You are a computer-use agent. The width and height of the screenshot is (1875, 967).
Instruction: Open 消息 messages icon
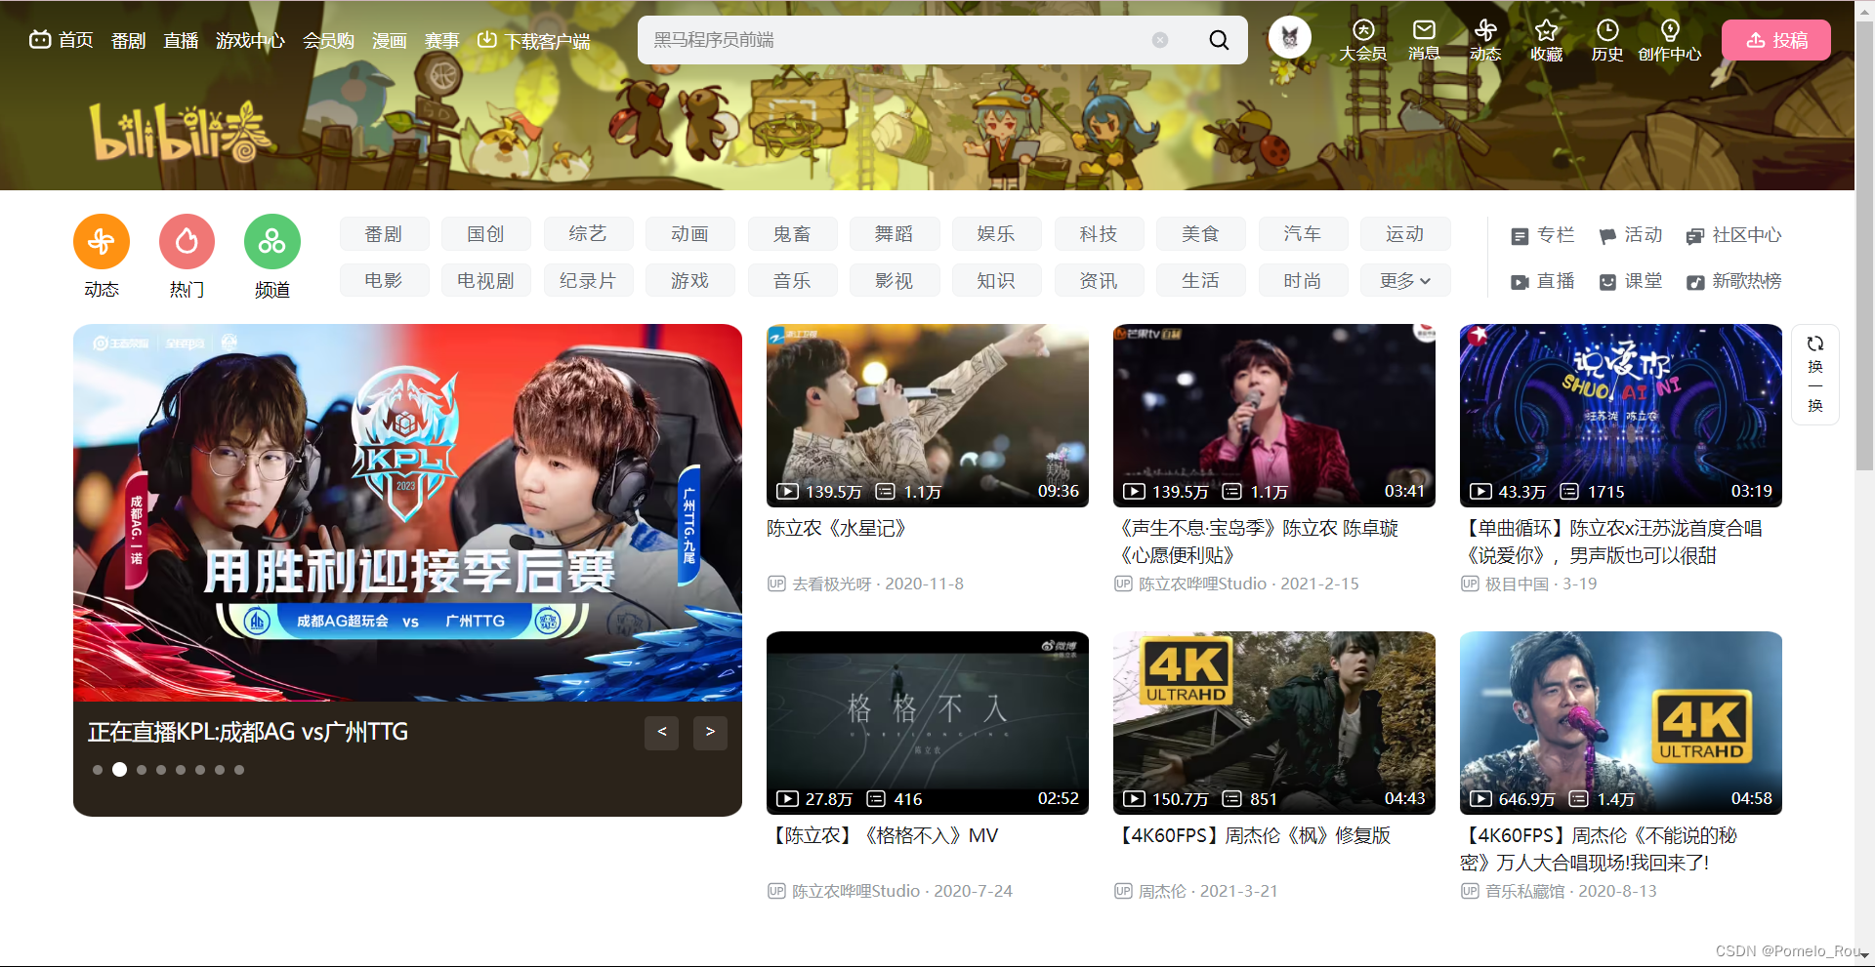(x=1424, y=40)
